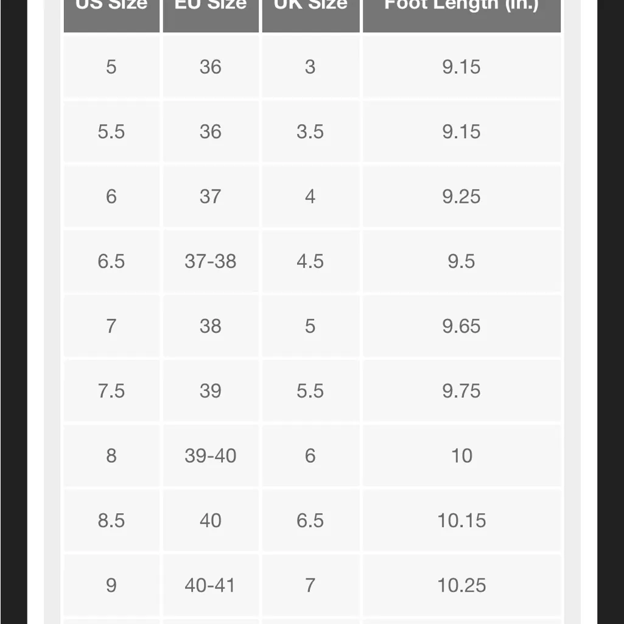Select the US size 7.5 cell
Viewport: 624px width, 624px height.
(x=111, y=391)
